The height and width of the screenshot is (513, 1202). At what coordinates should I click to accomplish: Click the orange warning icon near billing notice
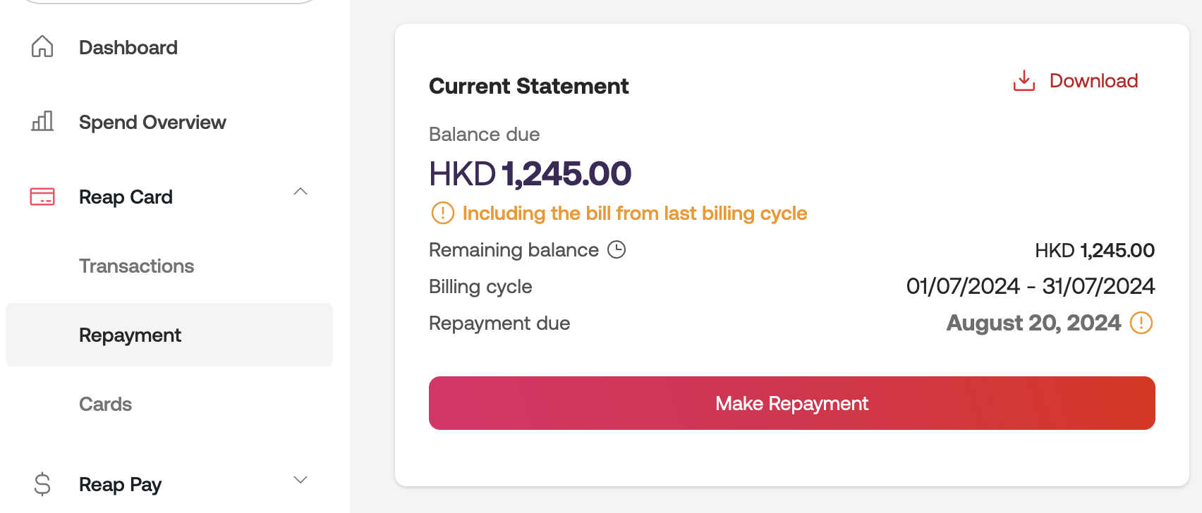[442, 213]
